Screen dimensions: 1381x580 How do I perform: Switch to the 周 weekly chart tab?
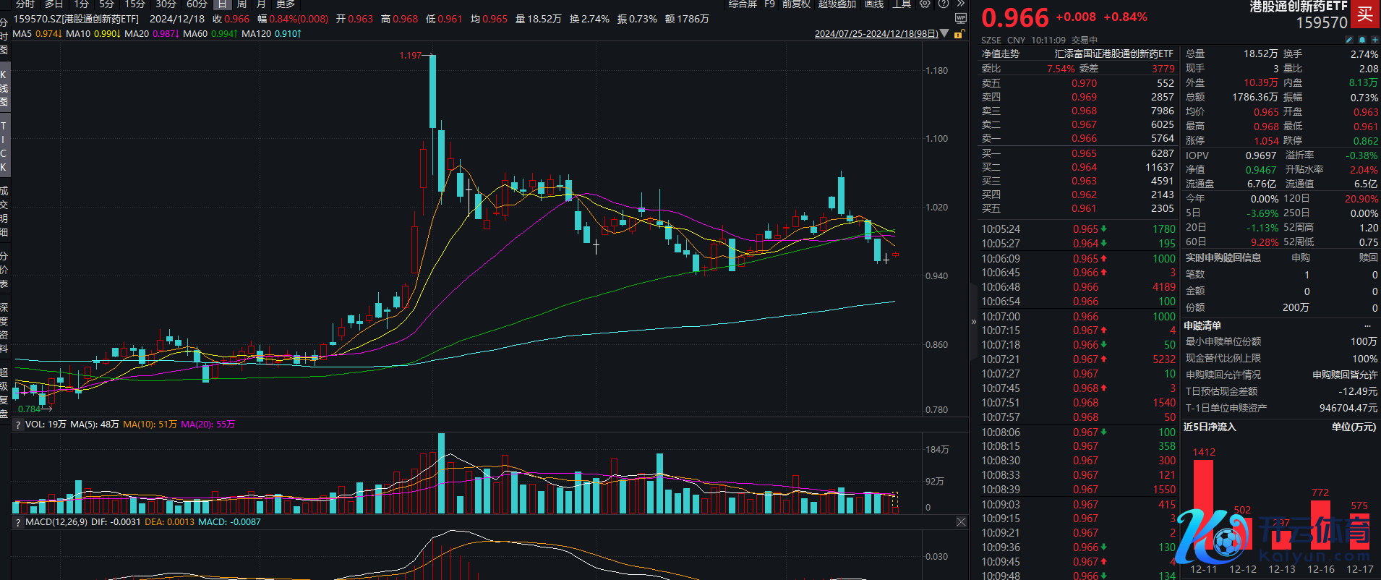(x=241, y=4)
